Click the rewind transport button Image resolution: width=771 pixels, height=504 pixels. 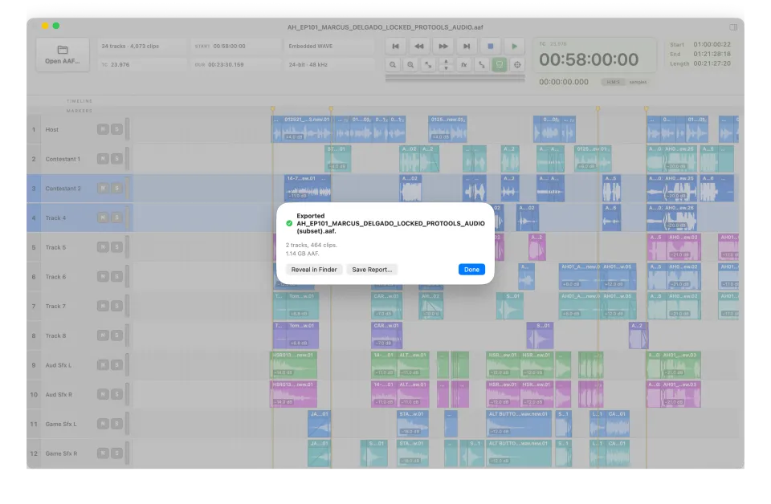[x=419, y=47]
